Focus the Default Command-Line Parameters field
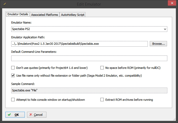 89,58
